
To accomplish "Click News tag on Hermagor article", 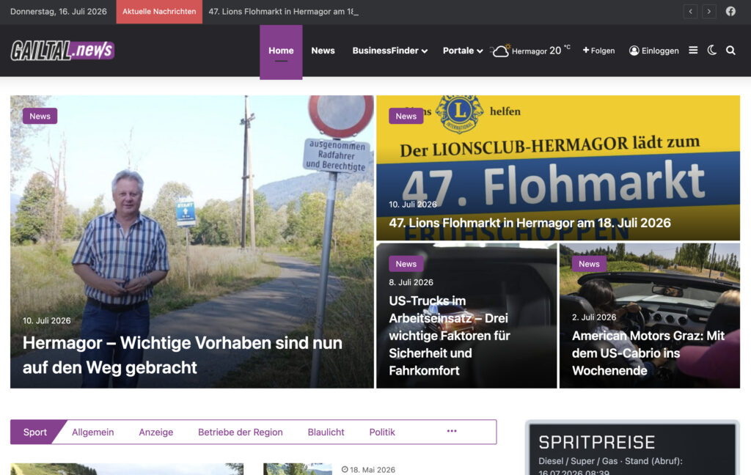I will click(x=40, y=116).
